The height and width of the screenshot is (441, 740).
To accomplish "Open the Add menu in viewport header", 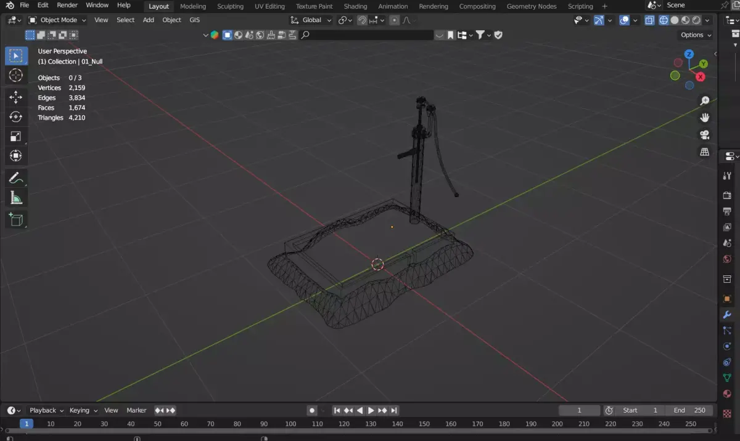I will [149, 20].
